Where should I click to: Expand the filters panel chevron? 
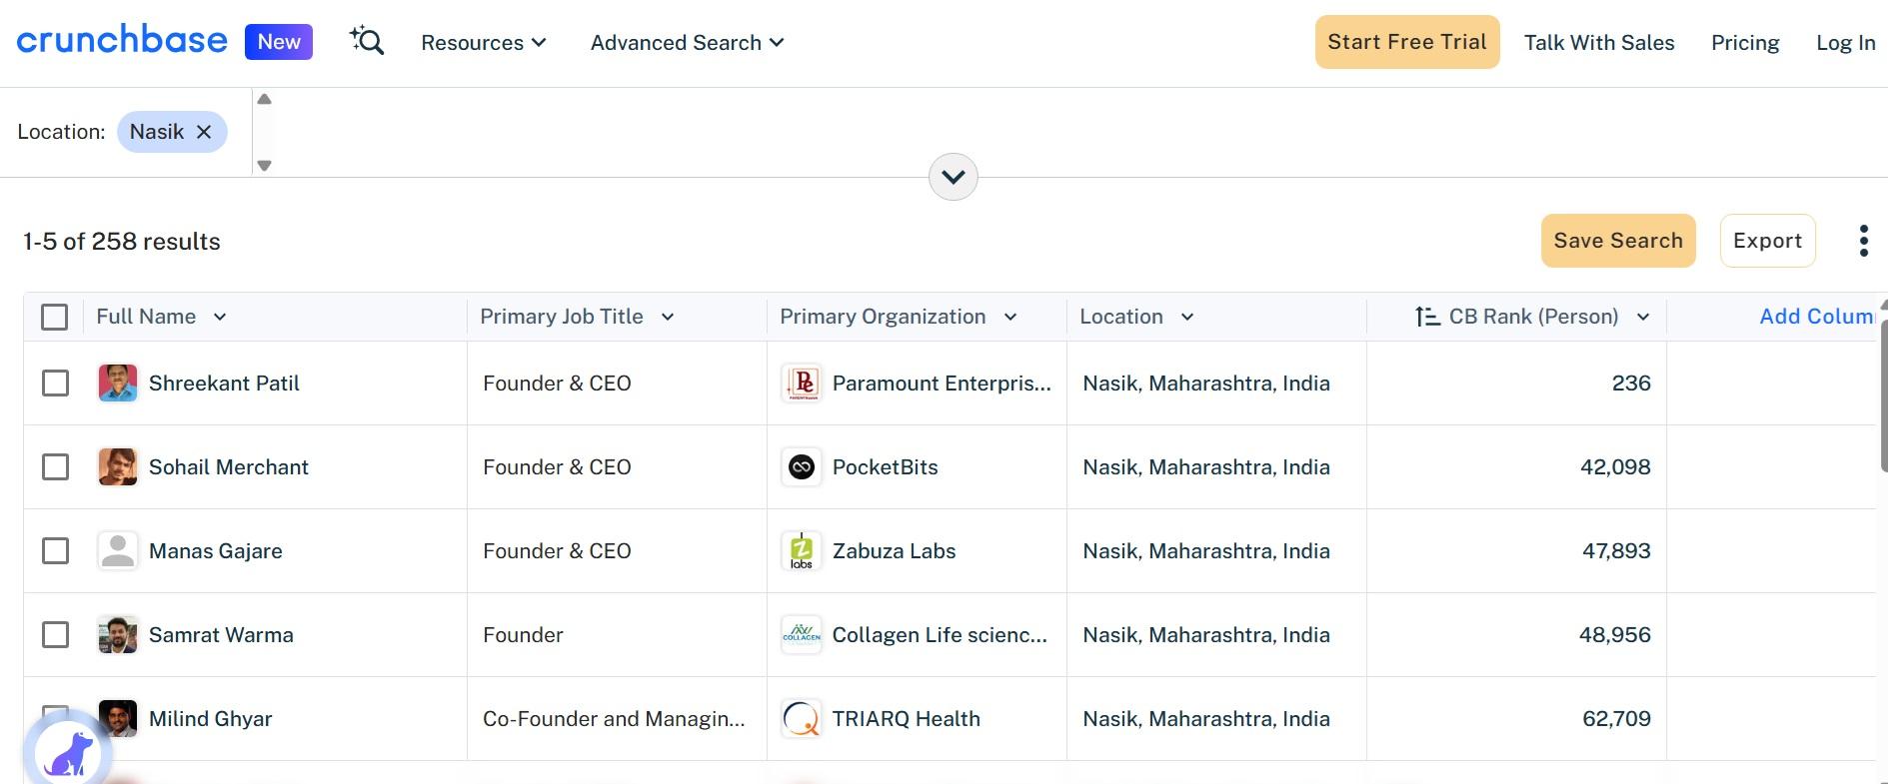(x=953, y=177)
